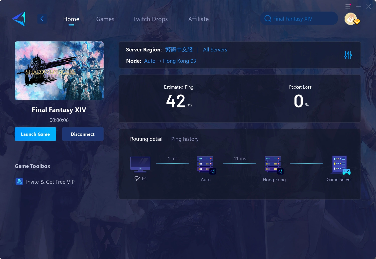This screenshot has height=259, width=376.
Task: Open the user profile avatar
Action: [351, 19]
